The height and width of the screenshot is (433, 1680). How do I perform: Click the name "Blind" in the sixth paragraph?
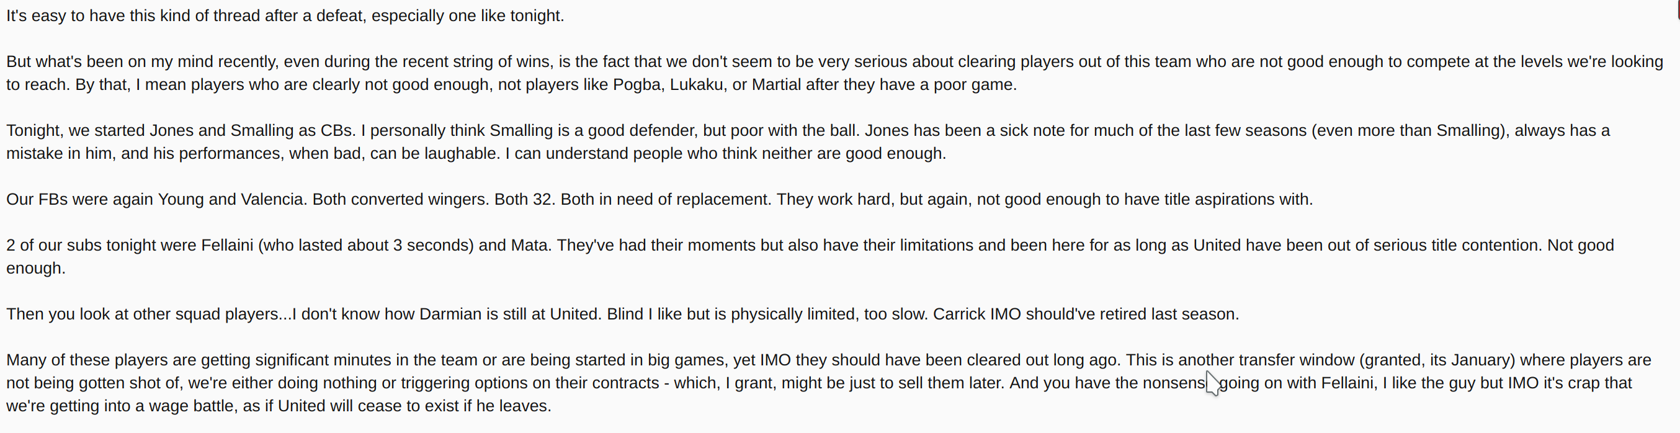coord(625,315)
